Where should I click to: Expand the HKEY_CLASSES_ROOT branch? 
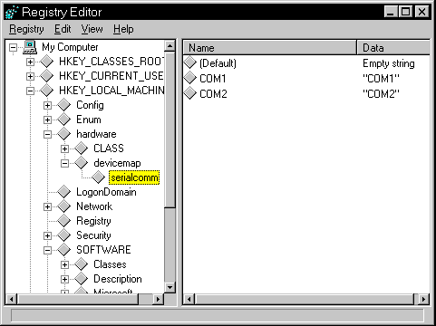(30, 62)
